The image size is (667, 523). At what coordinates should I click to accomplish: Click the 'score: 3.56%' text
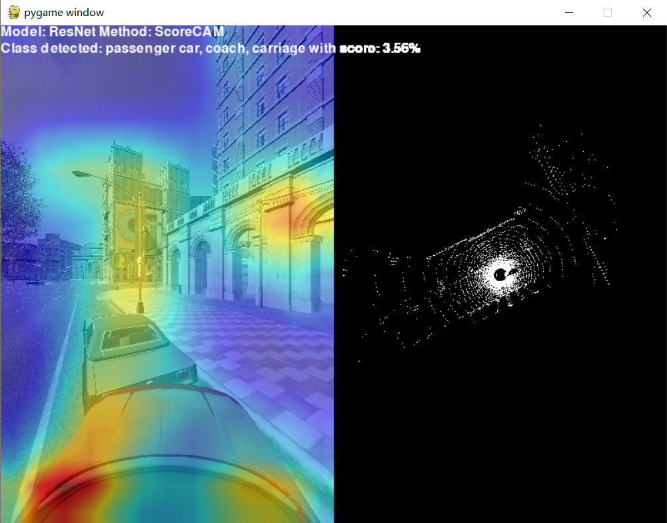click(x=379, y=48)
